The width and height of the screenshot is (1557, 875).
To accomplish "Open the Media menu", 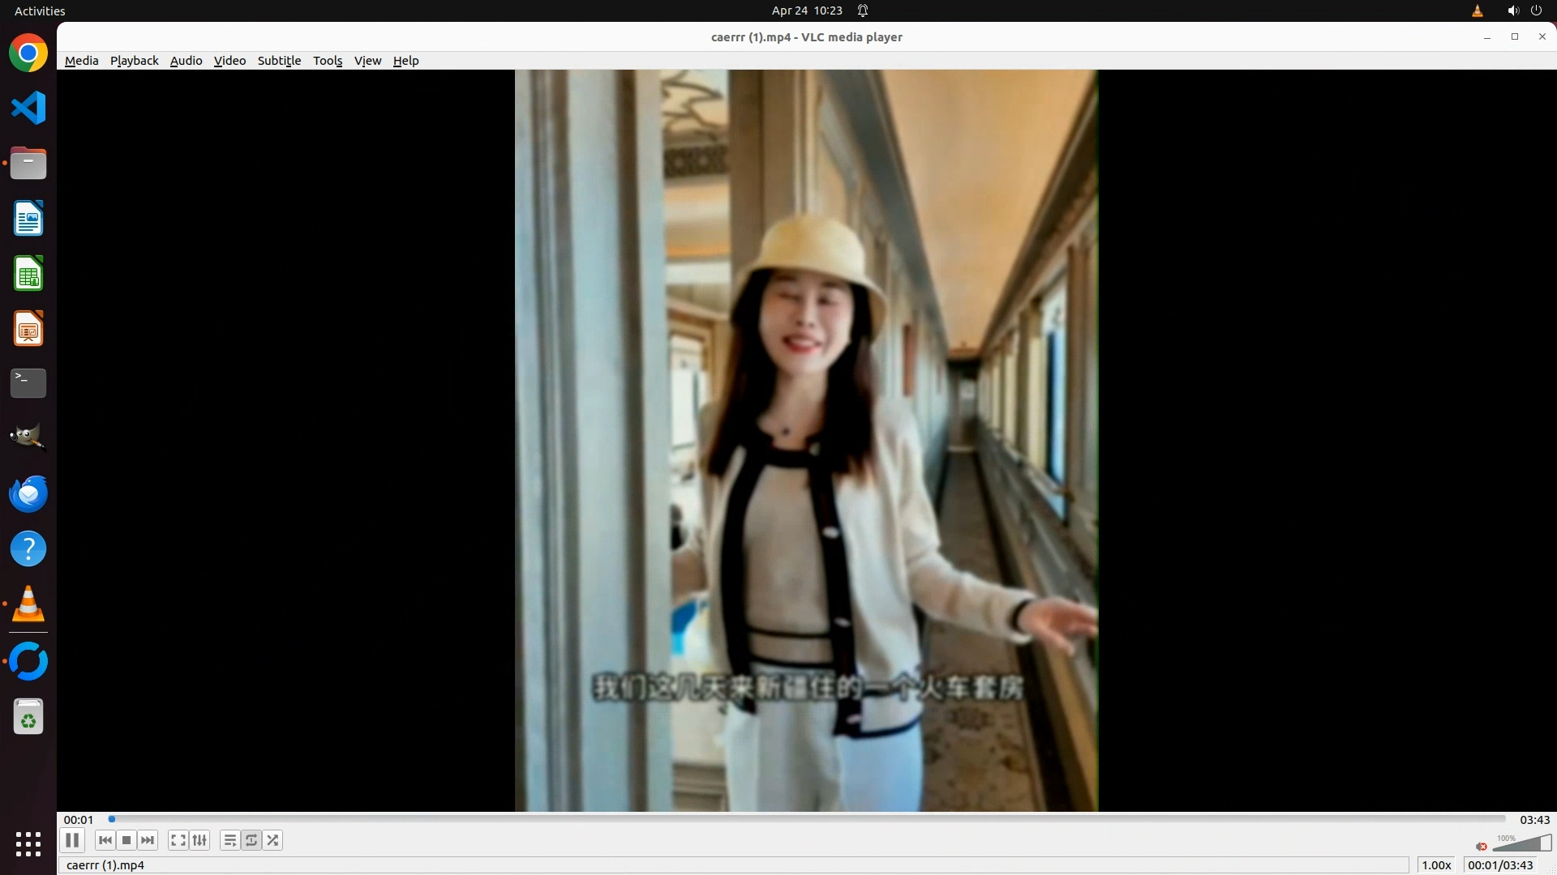I will [81, 61].
